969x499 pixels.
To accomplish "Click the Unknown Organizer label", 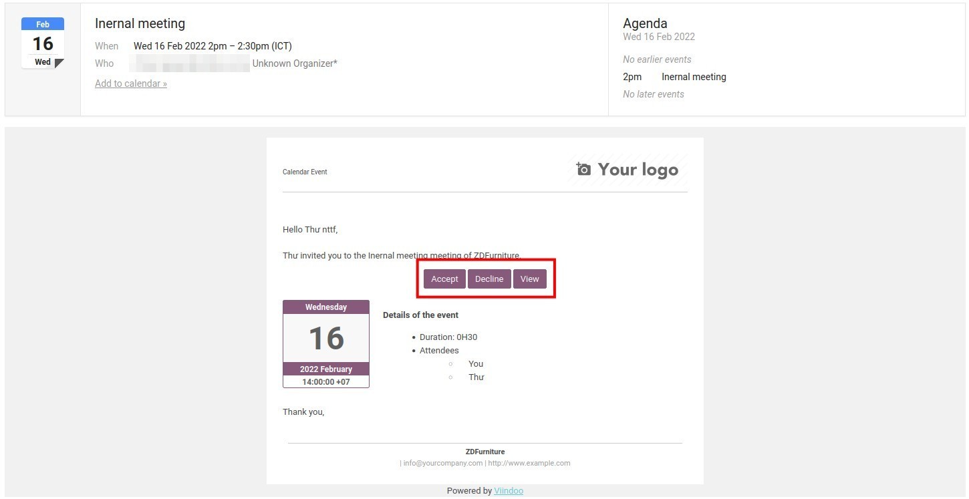I will pyautogui.click(x=295, y=63).
